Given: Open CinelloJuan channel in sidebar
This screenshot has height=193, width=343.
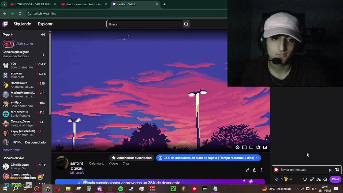Looking at the screenshot, I should click(24, 166).
